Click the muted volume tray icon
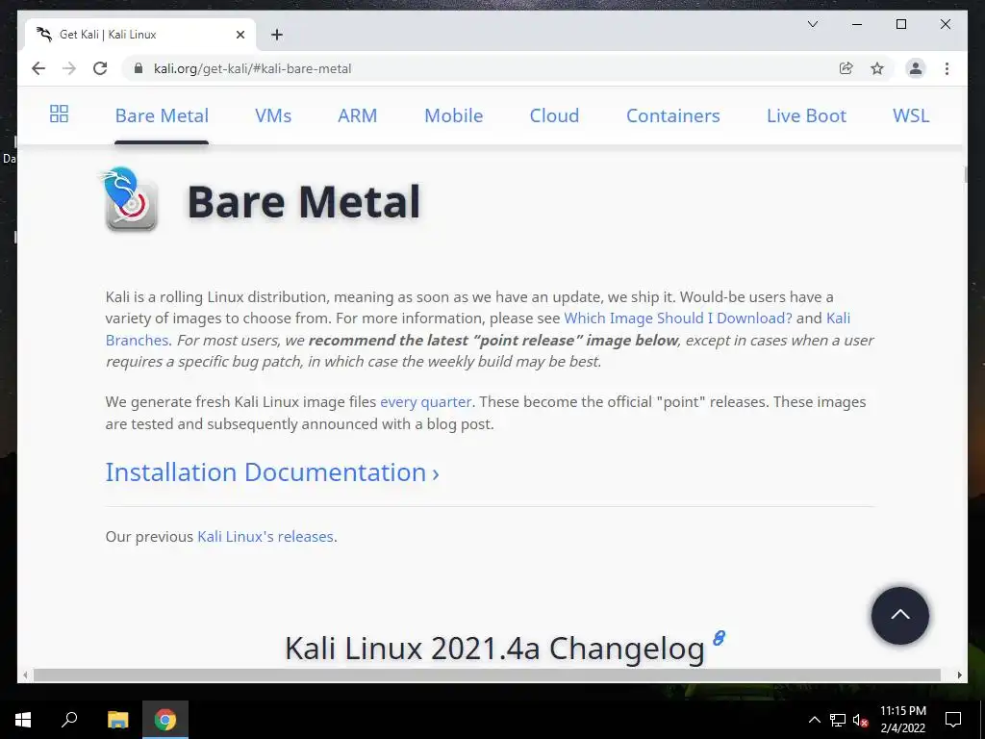The height and width of the screenshot is (739, 985). click(x=860, y=720)
